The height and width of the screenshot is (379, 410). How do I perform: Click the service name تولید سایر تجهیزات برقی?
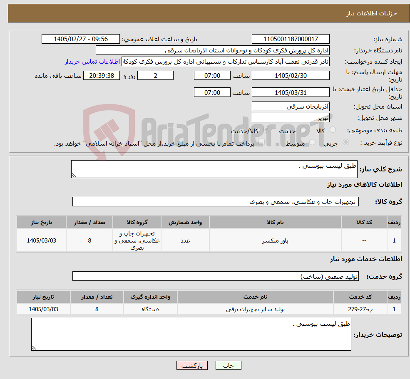tap(255, 309)
